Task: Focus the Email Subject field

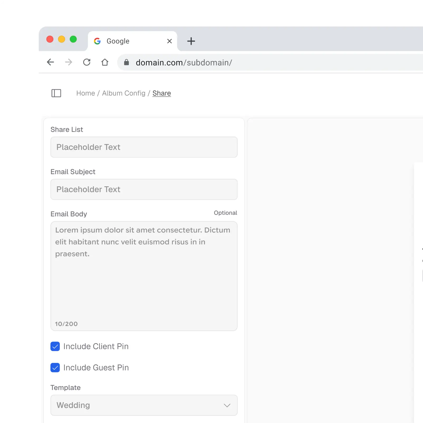Action: click(144, 189)
